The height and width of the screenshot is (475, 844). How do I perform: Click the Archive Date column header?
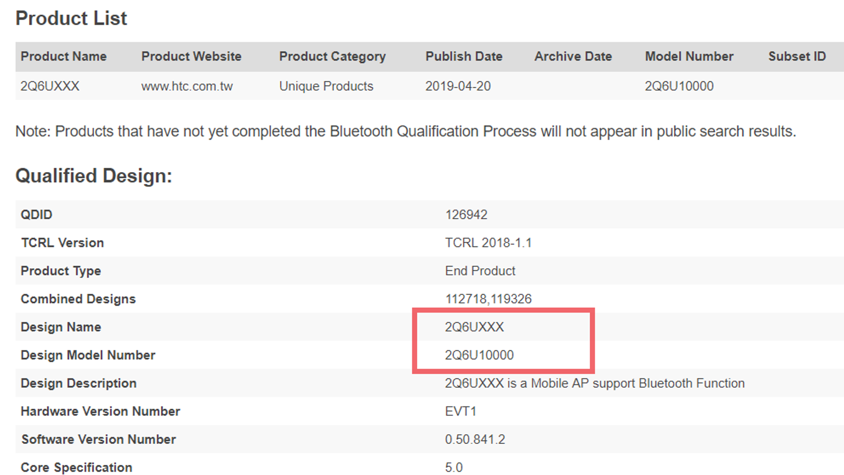pos(573,56)
